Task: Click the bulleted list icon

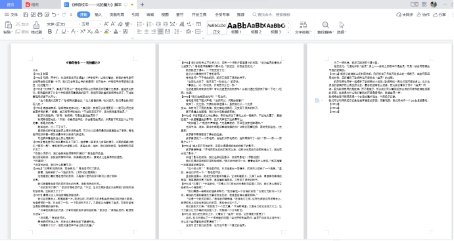Action: 139,24
